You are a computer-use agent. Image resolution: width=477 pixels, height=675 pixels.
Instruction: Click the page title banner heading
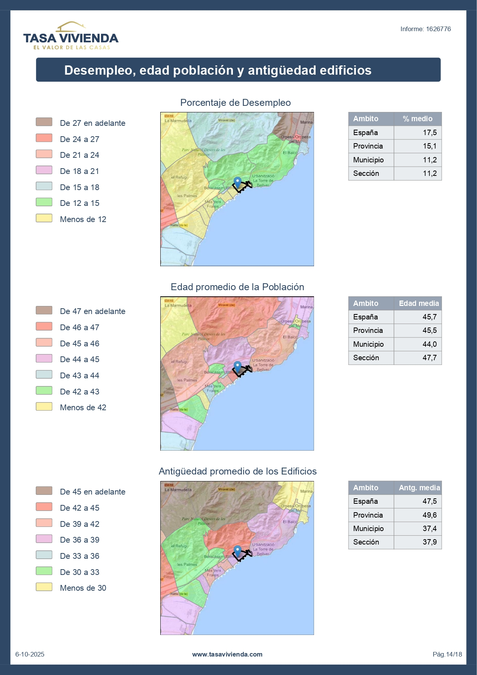point(218,70)
